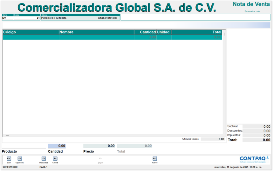Screen dimensions: 273x171
Task: Click the Nota de Venta title
Action: [x=251, y=4]
